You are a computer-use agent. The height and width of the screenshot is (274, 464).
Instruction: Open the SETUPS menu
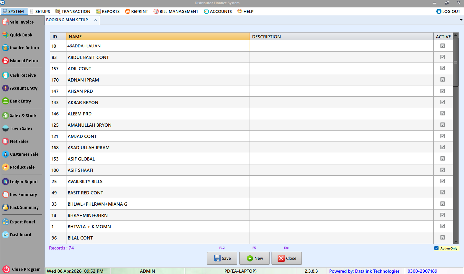tap(40, 11)
